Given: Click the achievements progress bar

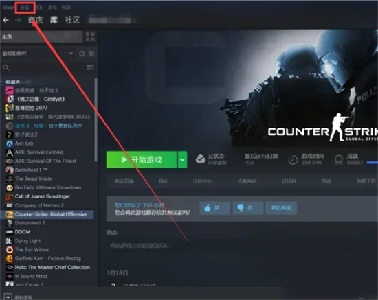Looking at the screenshot, I should pyautogui.click(x=372, y=163).
